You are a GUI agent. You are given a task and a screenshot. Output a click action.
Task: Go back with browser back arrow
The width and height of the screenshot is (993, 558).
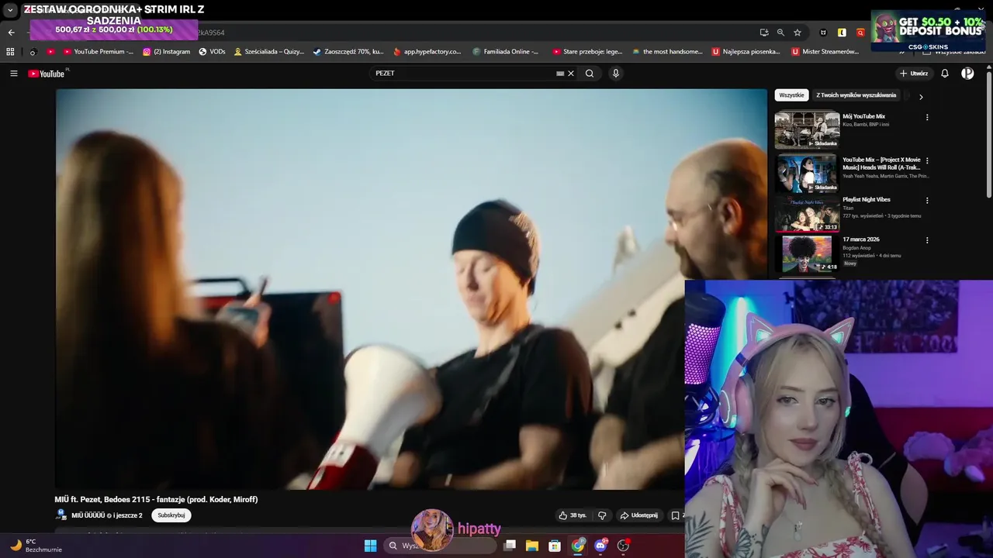click(11, 33)
